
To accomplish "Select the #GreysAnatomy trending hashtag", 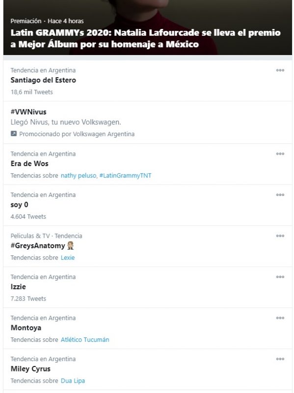I will click(x=148, y=247).
